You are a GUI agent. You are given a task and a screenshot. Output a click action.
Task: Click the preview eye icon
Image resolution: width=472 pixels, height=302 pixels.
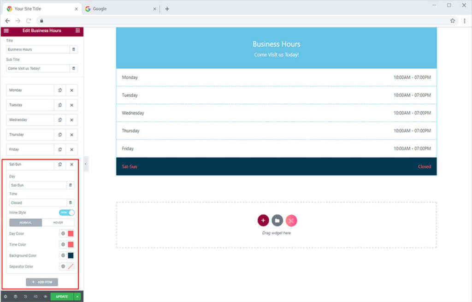45,296
